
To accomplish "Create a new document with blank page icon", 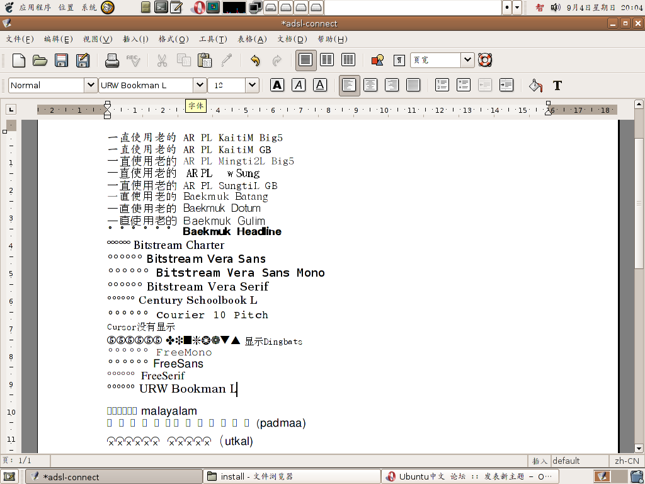I will [x=19, y=60].
